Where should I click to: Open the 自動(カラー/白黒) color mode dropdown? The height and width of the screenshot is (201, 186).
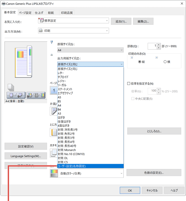86,173
